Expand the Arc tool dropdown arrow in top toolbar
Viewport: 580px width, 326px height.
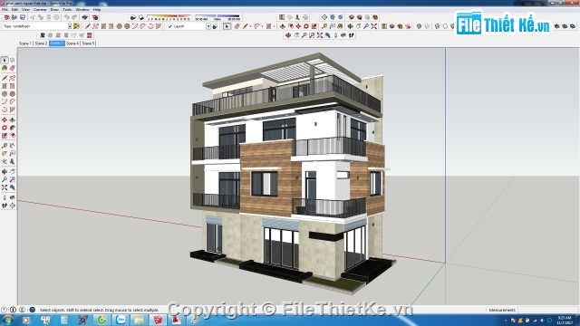coord(262,26)
